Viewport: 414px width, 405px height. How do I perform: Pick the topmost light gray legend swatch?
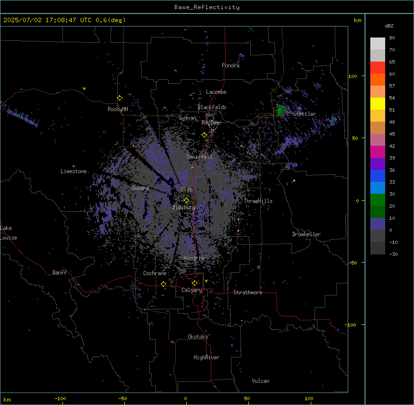[377, 44]
